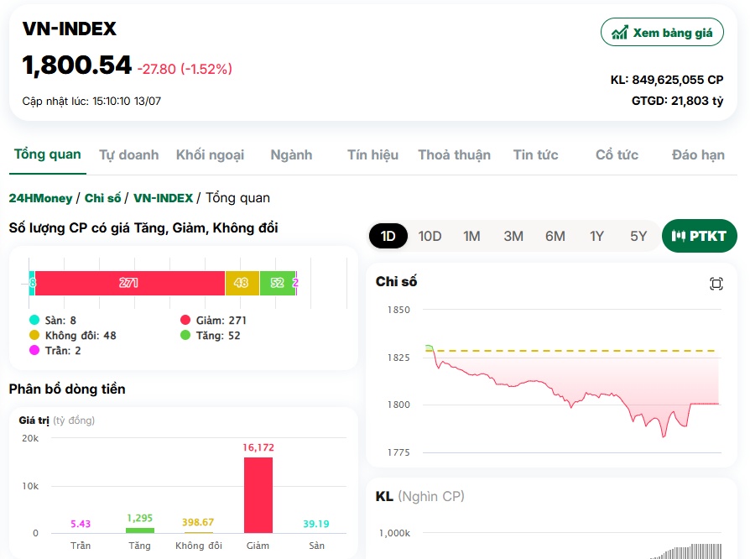Select the 1M timeframe option
This screenshot has height=559, width=750.
471,236
